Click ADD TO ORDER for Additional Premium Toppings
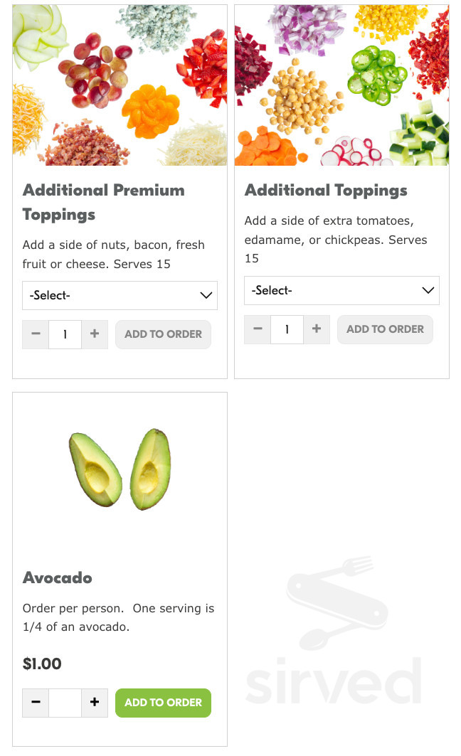461x756 pixels. 163,334
